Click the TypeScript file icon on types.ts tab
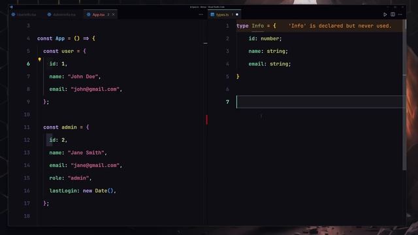This screenshot has width=418, height=235. [212, 14]
